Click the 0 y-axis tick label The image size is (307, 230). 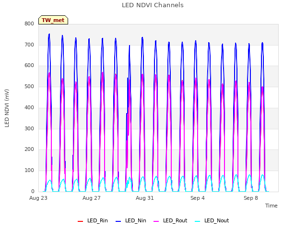(33, 191)
